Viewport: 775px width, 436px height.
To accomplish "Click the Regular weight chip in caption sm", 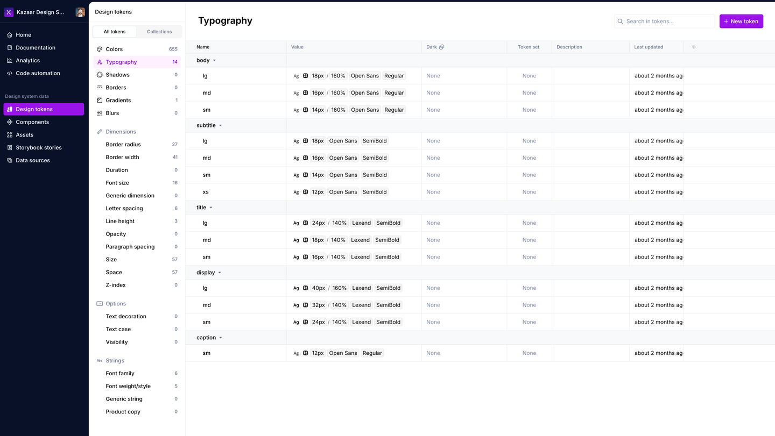I will pos(372,353).
